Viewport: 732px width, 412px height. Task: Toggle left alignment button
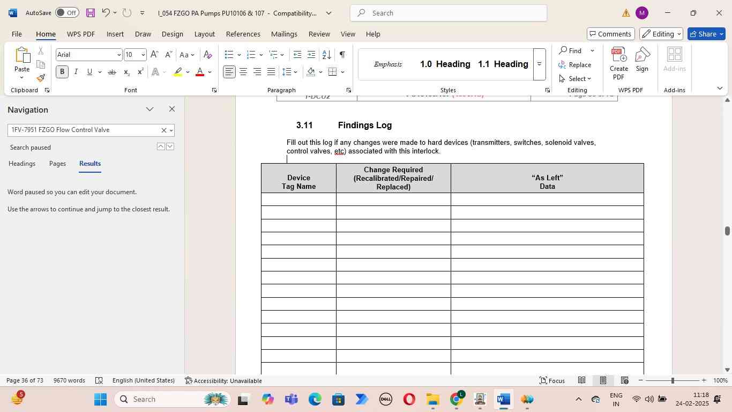(229, 72)
